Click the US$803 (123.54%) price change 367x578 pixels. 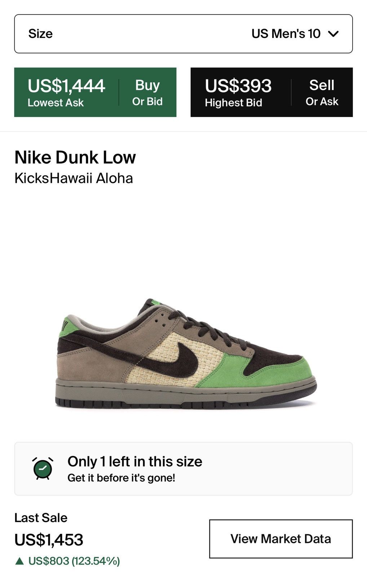tap(74, 561)
